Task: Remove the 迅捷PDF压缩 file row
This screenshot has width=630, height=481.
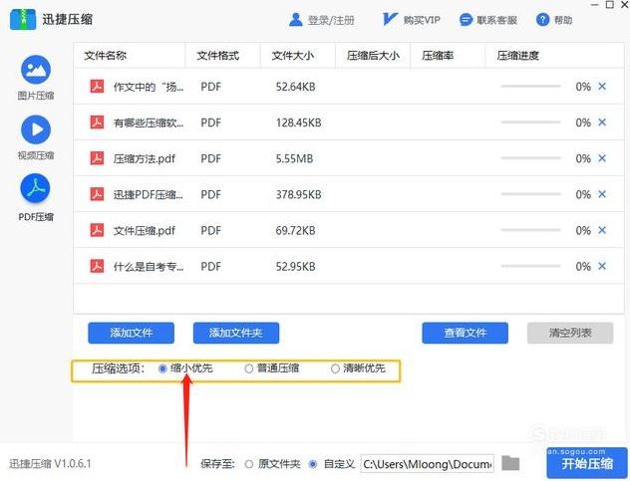Action: (602, 194)
